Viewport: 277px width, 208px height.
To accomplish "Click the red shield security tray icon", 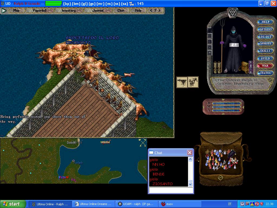I will pyautogui.click(x=262, y=204).
